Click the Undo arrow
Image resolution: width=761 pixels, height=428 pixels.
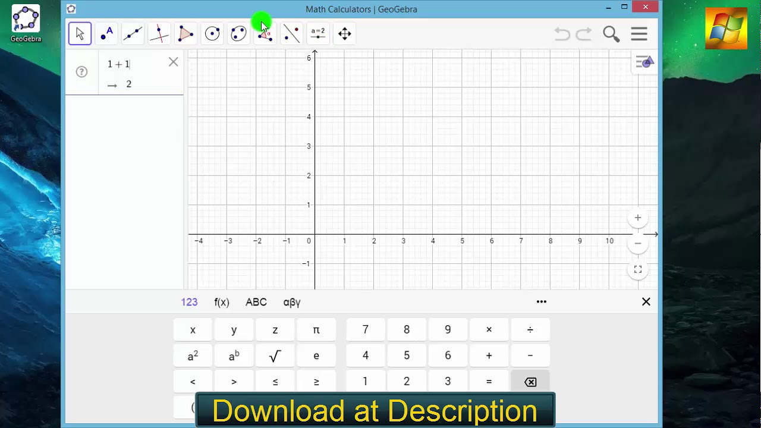pyautogui.click(x=562, y=34)
